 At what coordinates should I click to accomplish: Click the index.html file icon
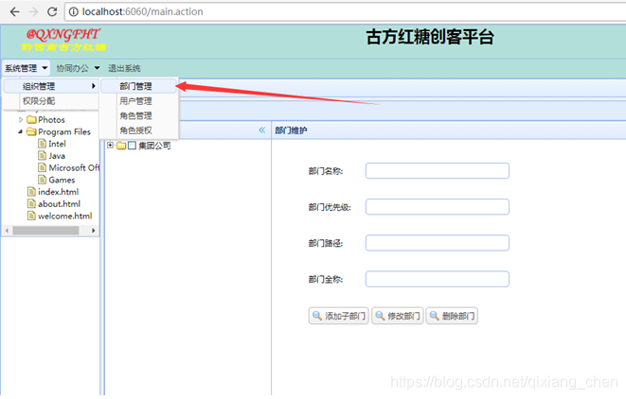31,192
